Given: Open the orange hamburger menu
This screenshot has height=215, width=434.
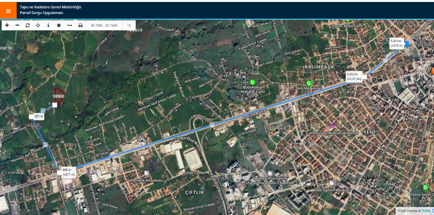Looking at the screenshot, I should tap(8, 11).
